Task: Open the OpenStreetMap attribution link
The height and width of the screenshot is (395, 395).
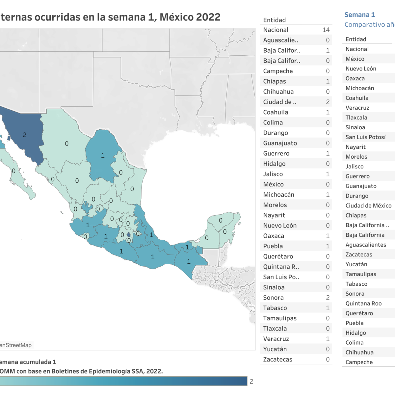Action: click(16, 345)
